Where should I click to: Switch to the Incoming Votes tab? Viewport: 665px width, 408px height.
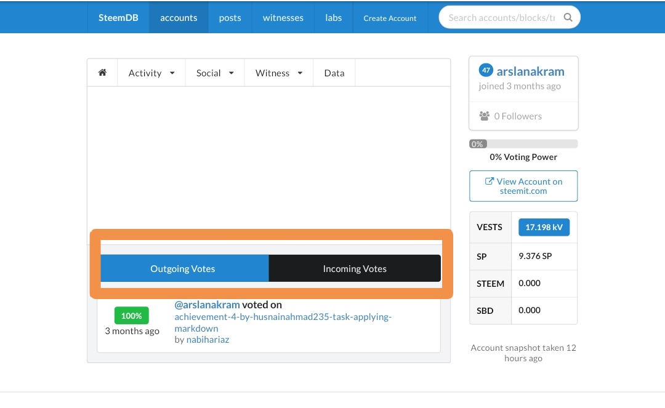pos(355,268)
